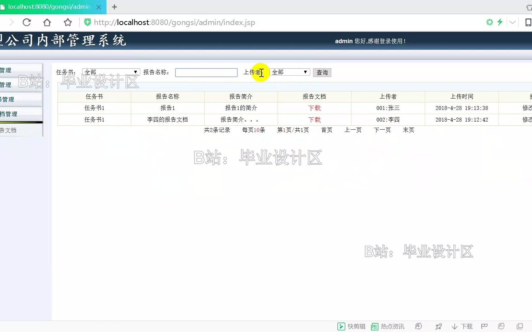This screenshot has width=532, height=332.
Task: Go to 上一页 previous page
Action: coord(353,130)
